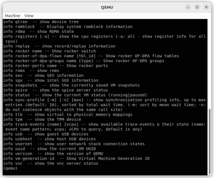This screenshot has width=214, height=178.
Task: Click the 'info ramblock' line
Action: click(x=68, y=27)
